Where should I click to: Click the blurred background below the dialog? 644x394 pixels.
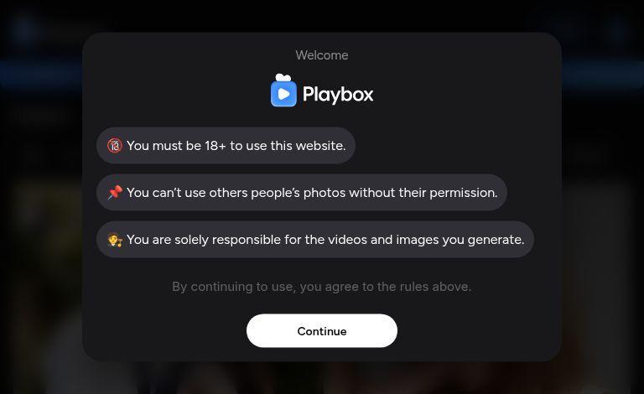pos(322,378)
